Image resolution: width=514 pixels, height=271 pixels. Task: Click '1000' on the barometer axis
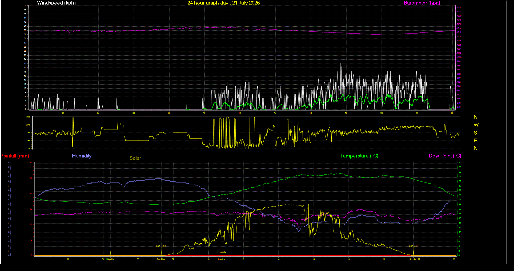tap(459, 57)
